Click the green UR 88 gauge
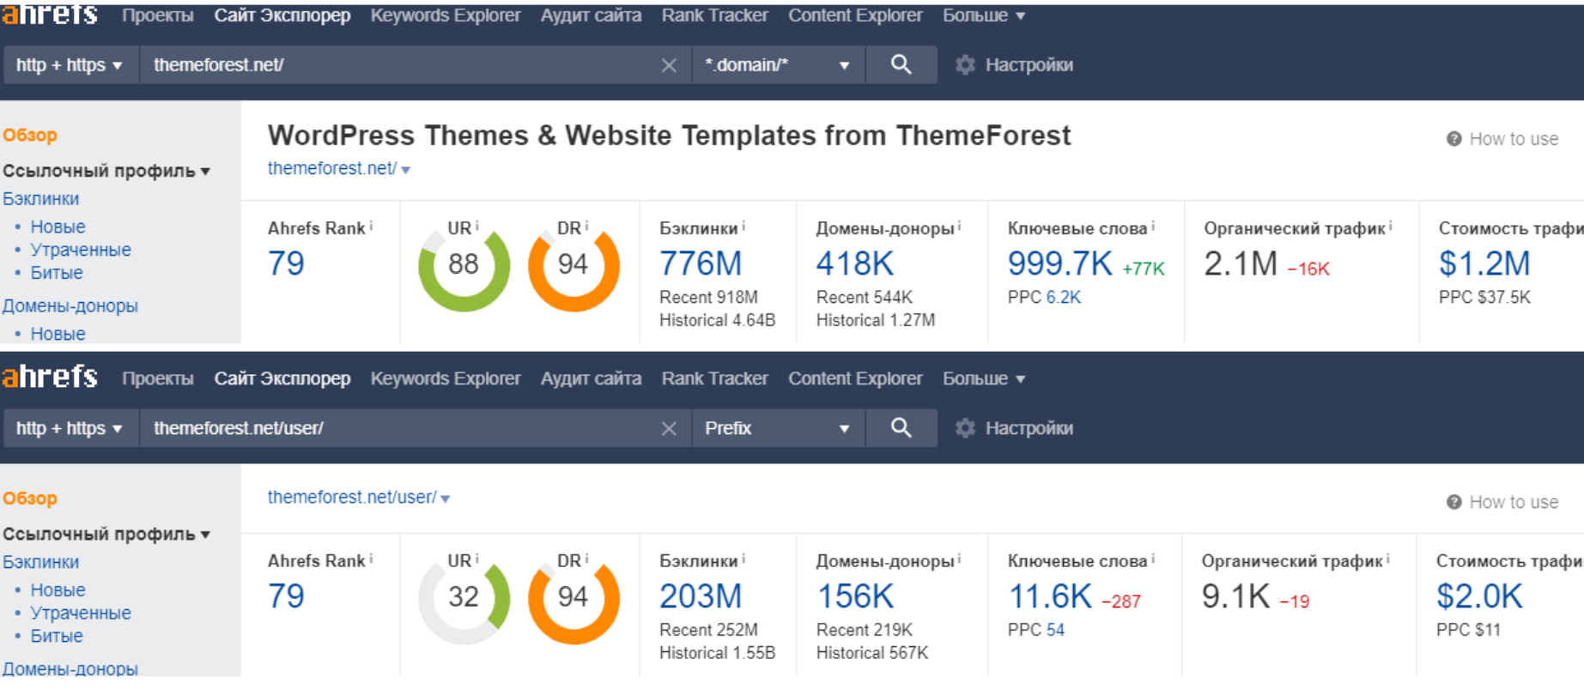The image size is (1584, 689). tap(464, 265)
